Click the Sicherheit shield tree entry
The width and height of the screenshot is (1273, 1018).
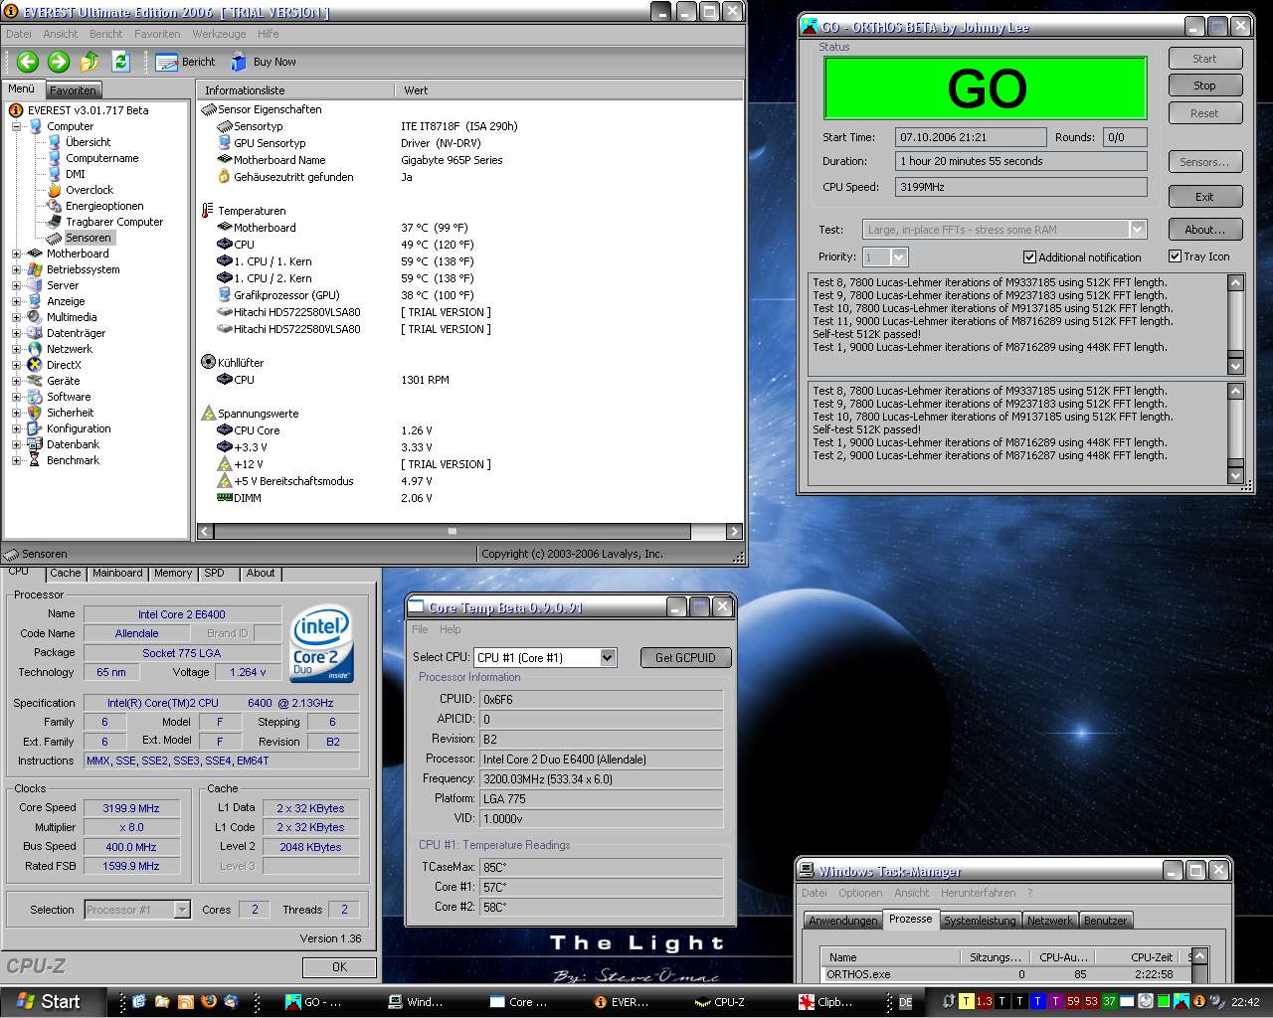[61, 413]
